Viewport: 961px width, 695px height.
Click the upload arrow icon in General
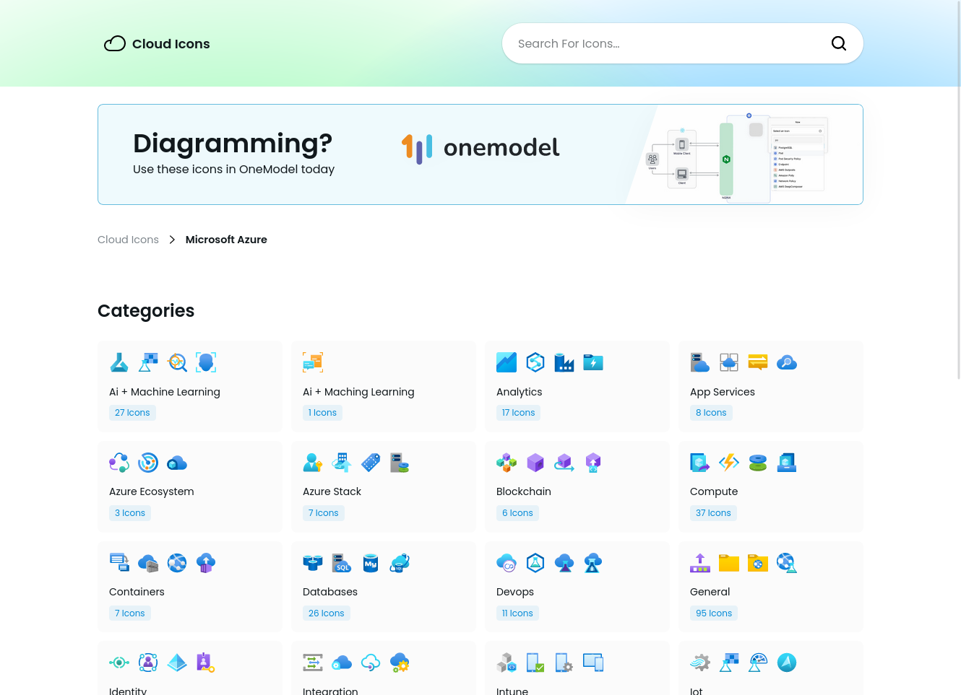coord(700,563)
